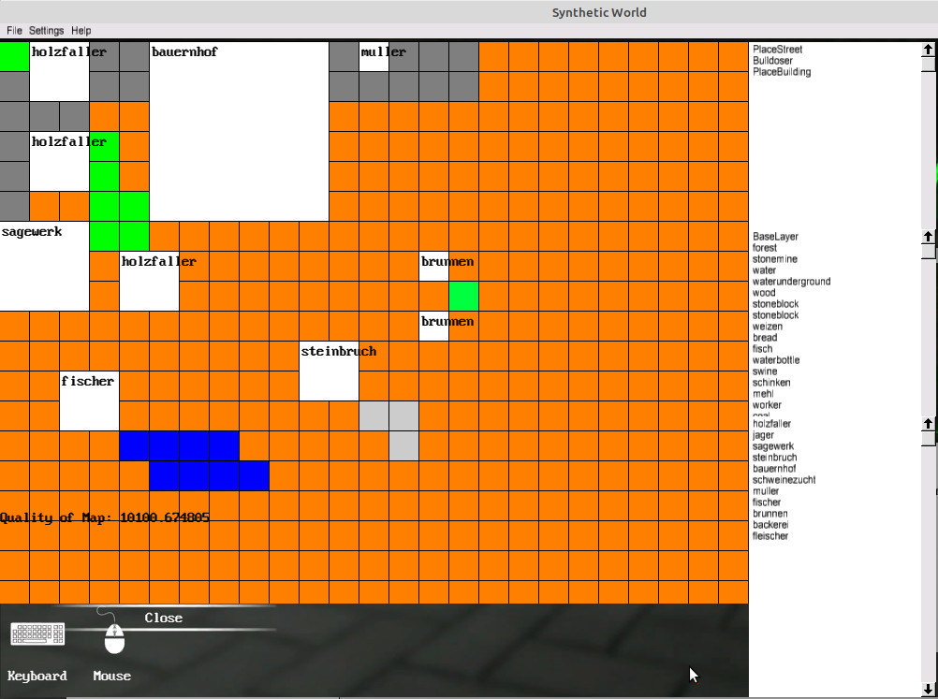Choose waterunderground in the layer list
This screenshot has width=938, height=699.
coord(791,282)
